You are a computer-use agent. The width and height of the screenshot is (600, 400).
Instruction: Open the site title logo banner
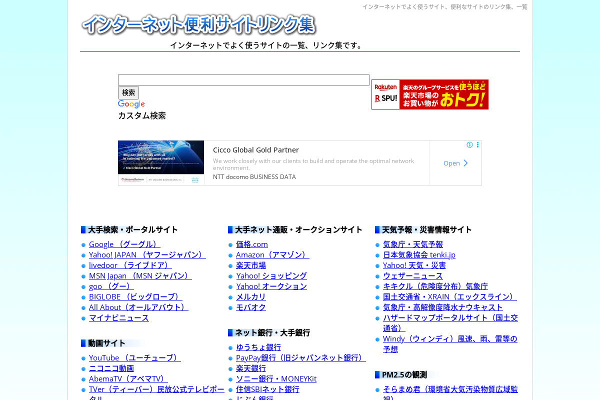click(198, 25)
